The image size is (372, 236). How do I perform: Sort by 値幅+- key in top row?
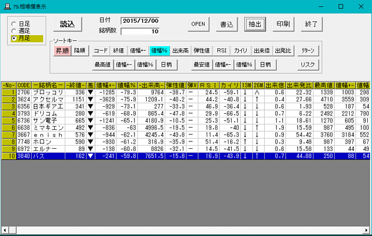(138, 50)
